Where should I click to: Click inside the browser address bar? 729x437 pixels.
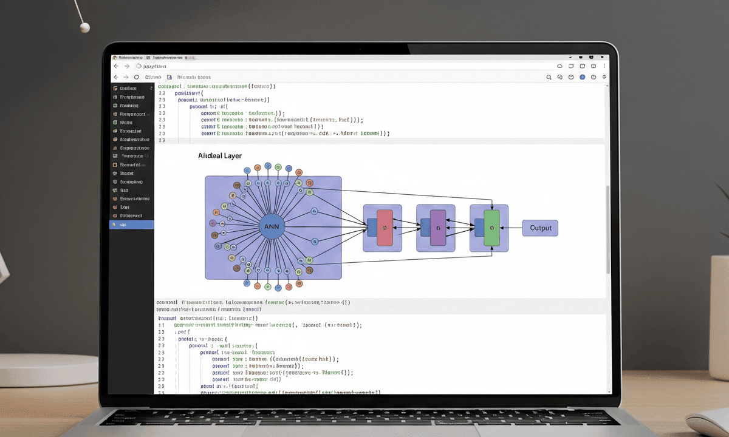304,66
